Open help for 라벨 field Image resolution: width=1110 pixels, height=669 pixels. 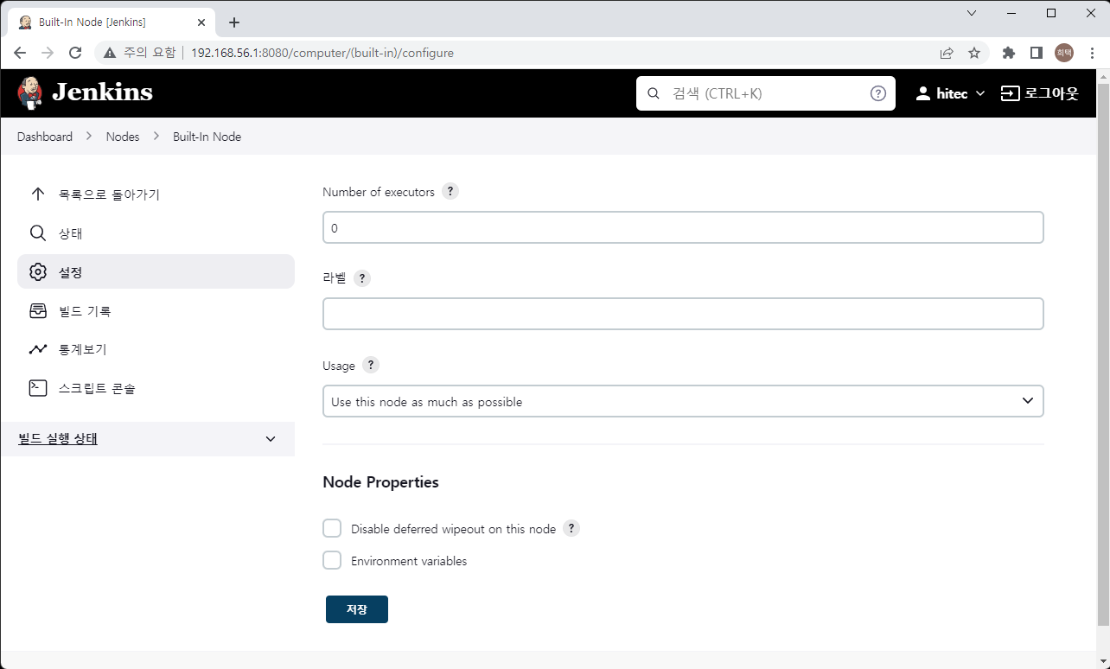click(362, 278)
